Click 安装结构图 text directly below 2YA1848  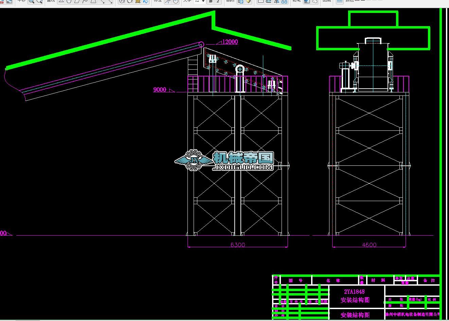pyautogui.click(x=355, y=300)
